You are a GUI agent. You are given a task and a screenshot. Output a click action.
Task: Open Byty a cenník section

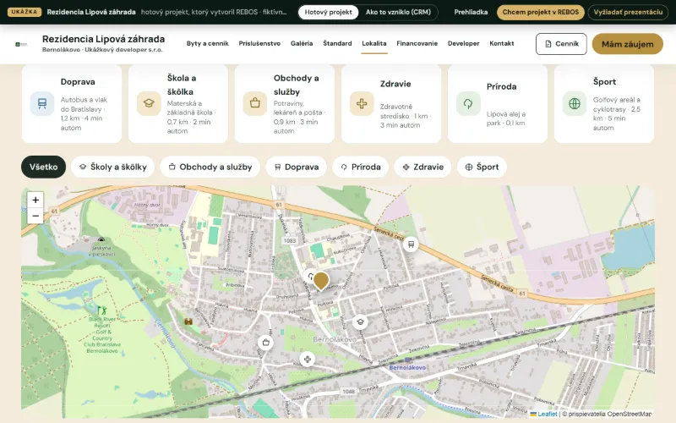pos(207,44)
